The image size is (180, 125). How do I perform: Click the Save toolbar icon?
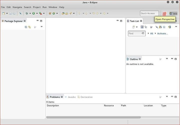pos(10,13)
